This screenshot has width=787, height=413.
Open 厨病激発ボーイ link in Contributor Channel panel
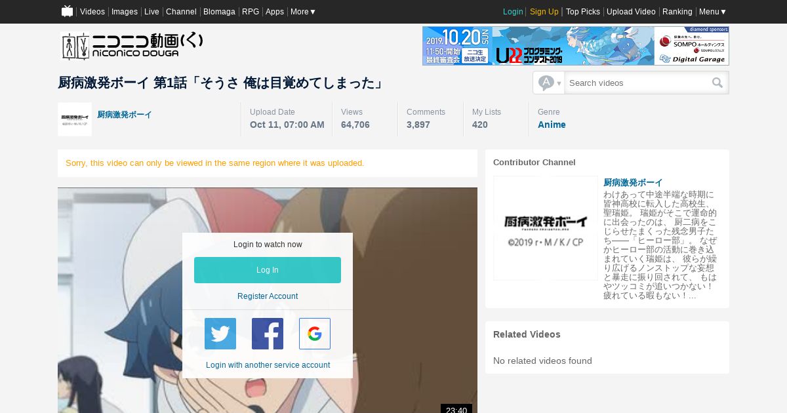pos(633,182)
